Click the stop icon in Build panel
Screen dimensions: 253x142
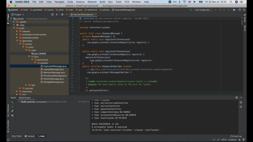12,107
